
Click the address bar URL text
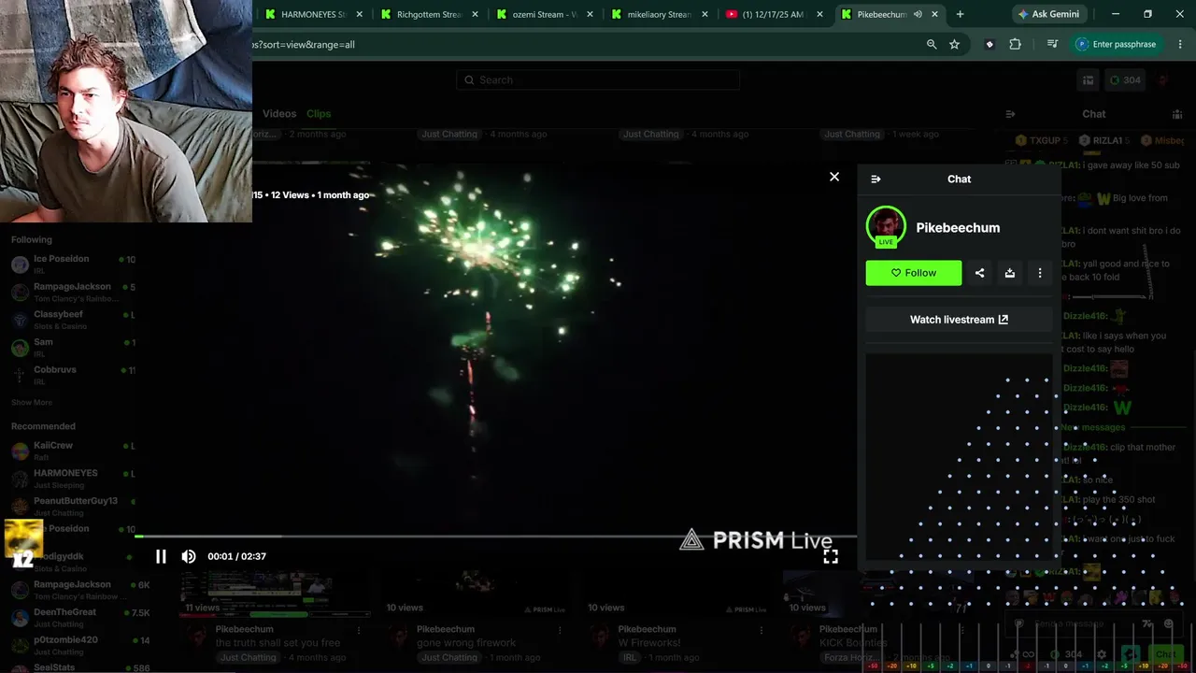coord(304,44)
